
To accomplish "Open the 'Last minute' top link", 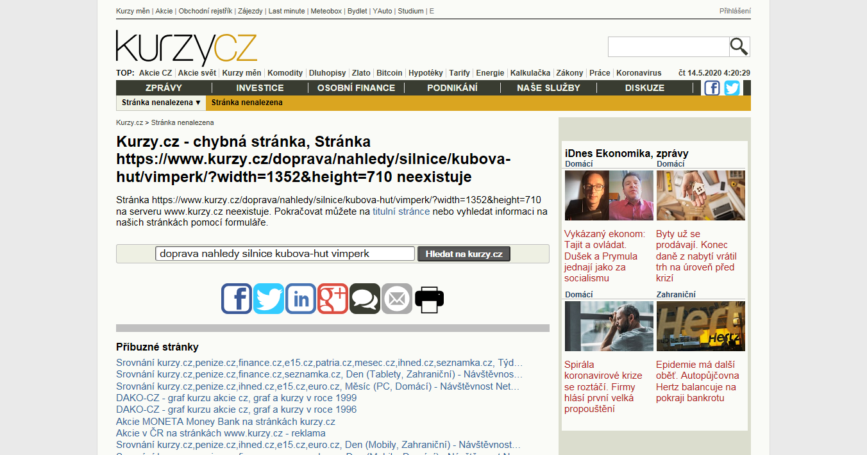I will tap(287, 11).
